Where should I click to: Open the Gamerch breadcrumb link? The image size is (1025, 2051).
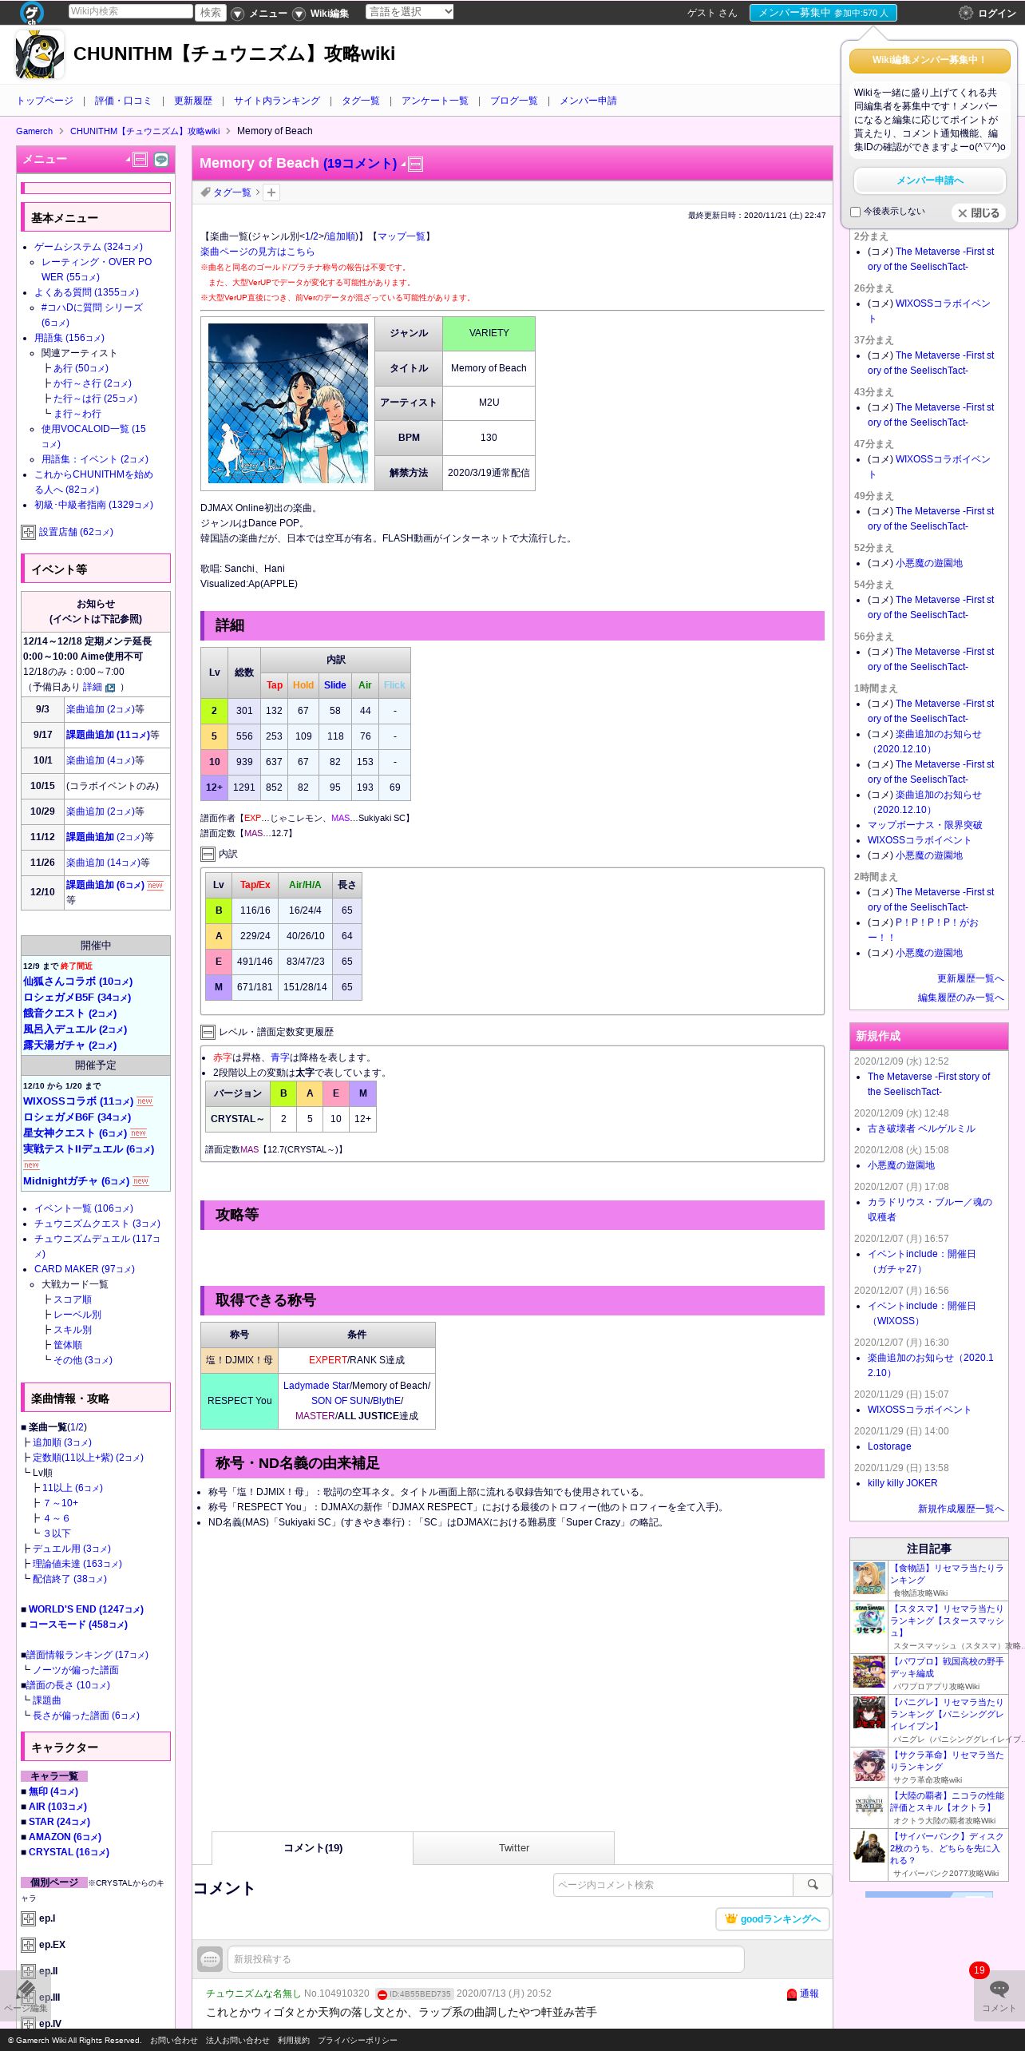coord(34,131)
